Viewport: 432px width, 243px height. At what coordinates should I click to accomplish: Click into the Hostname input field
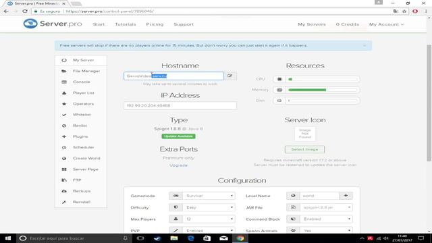tap(173, 76)
